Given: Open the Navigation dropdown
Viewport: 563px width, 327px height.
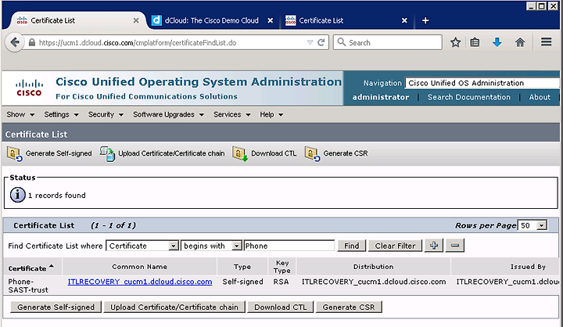Looking at the screenshot, I should click(482, 83).
